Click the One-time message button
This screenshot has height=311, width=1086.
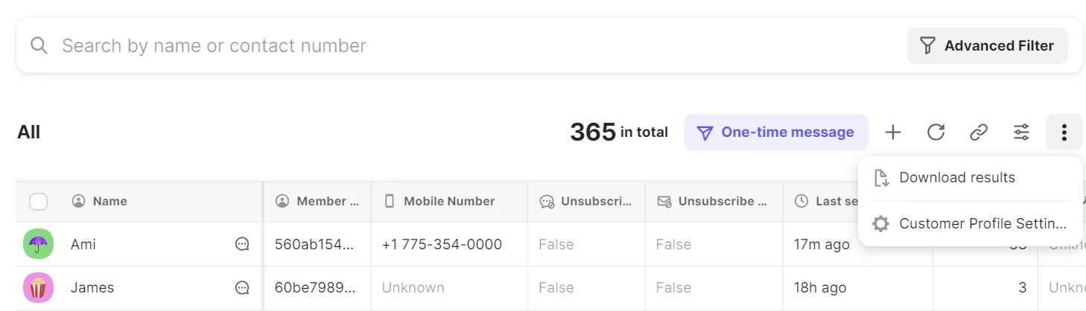tap(776, 132)
